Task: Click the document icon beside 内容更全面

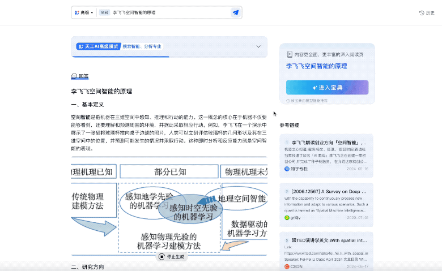Action: coord(290,54)
